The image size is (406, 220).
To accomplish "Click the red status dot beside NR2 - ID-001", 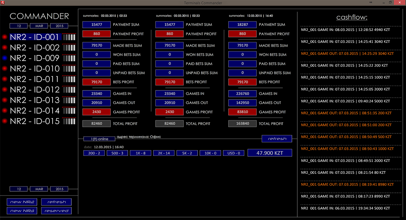I will [4, 37].
